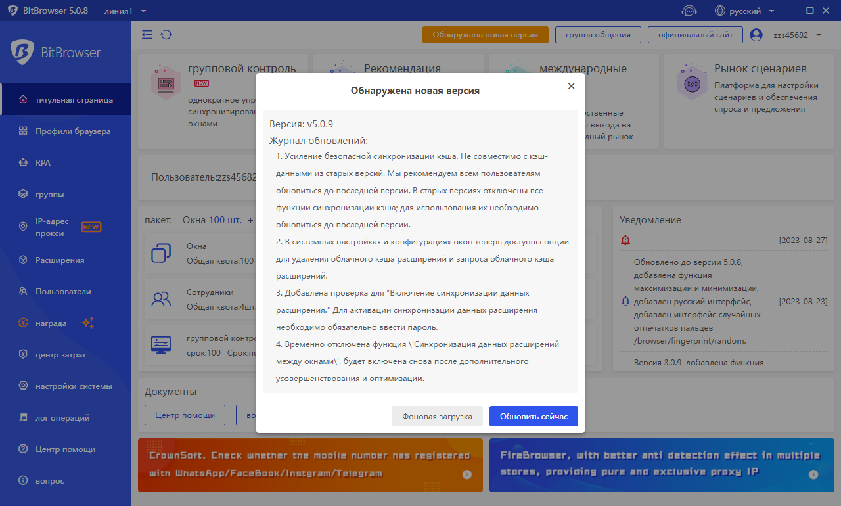Click Центр помощи button under Документы
The height and width of the screenshot is (506, 841).
coord(185,415)
